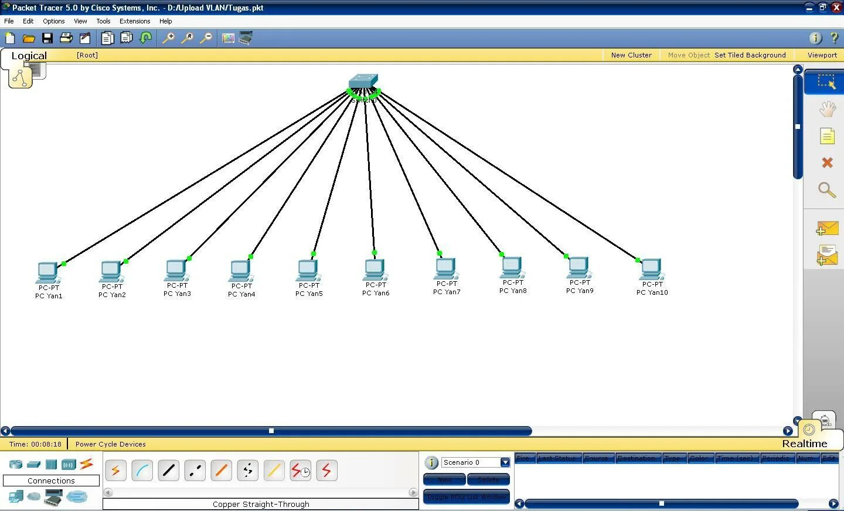The image size is (844, 511).
Task: Create a new file via toolbar
Action: [x=10, y=38]
